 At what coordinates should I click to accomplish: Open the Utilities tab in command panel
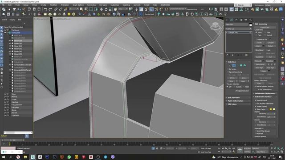coord(250,20)
